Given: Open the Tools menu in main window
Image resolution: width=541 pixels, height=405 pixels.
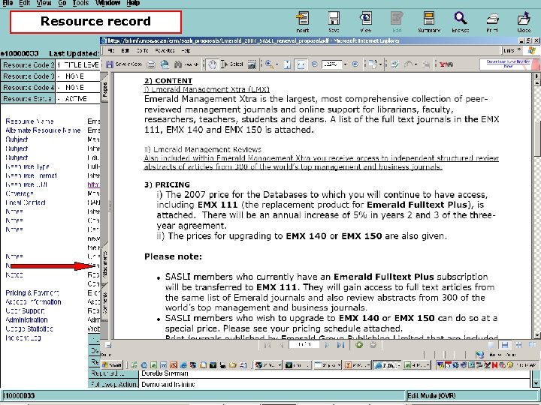Looking at the screenshot, I should click(80, 3).
